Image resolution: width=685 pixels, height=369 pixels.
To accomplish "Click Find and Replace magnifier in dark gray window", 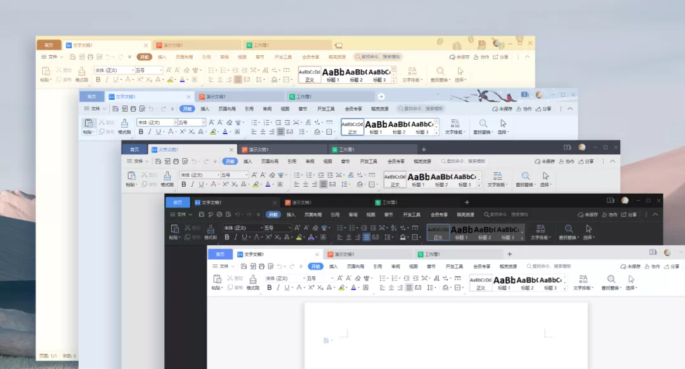I will [x=526, y=176].
